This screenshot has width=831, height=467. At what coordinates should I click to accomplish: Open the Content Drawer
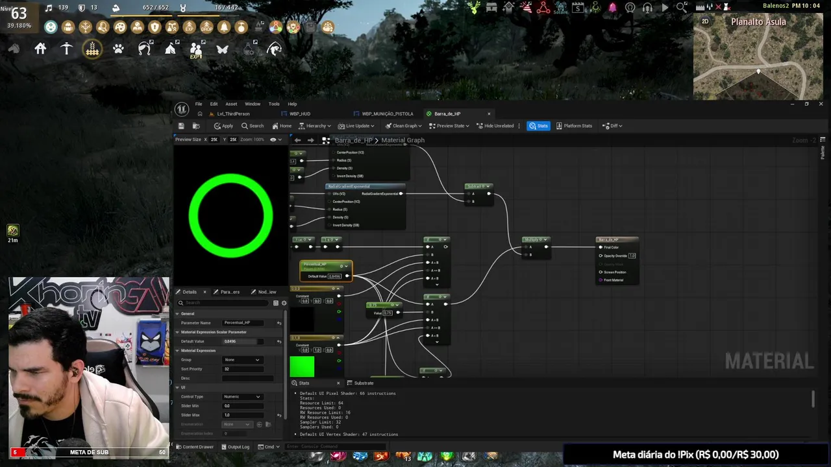point(195,447)
